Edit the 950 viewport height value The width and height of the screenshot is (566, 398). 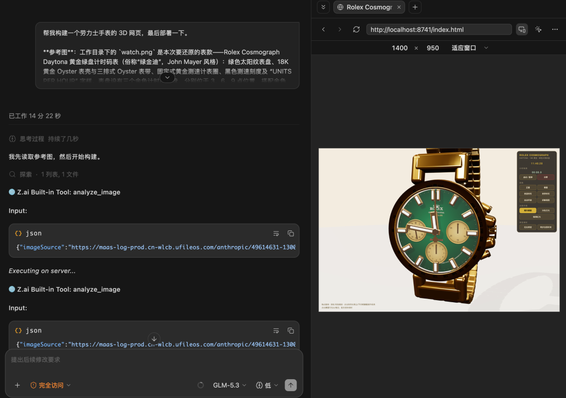tap(432, 48)
